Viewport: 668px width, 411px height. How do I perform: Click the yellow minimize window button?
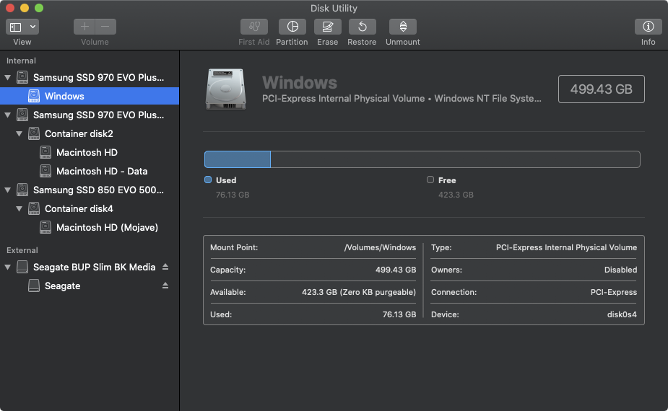[x=25, y=8]
